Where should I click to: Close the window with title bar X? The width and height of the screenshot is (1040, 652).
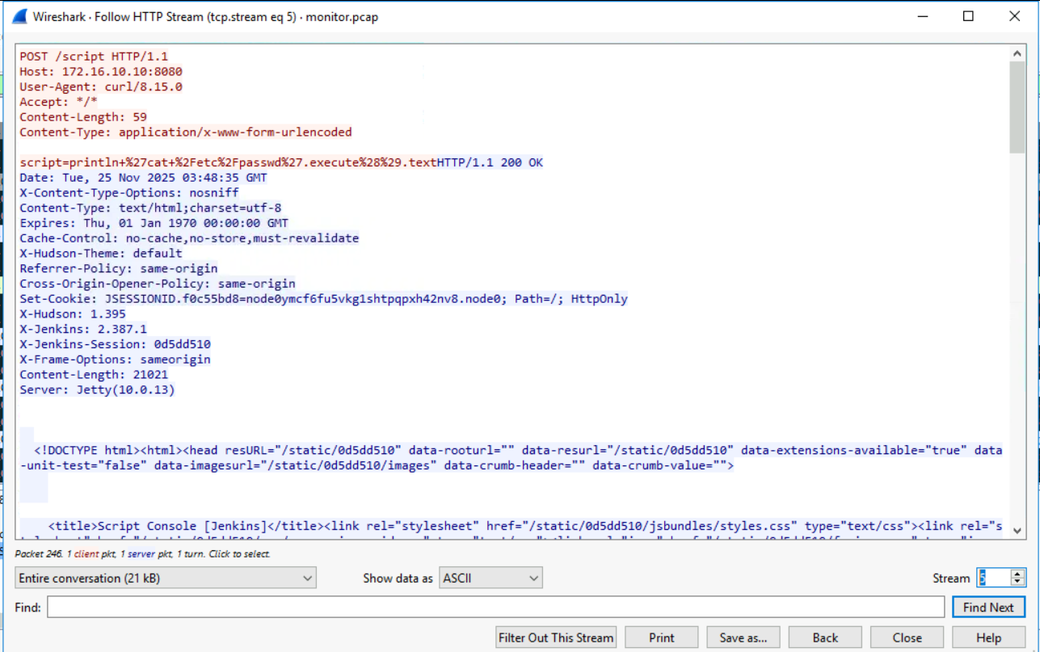click(1014, 16)
